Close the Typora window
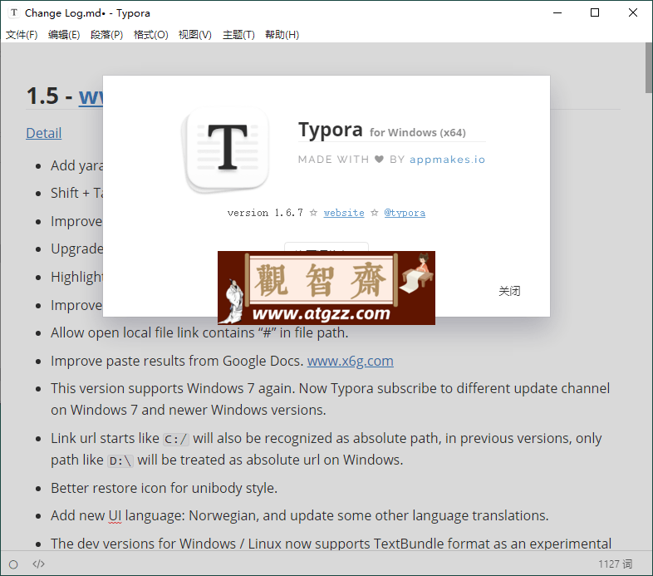This screenshot has width=653, height=576. coord(633,13)
